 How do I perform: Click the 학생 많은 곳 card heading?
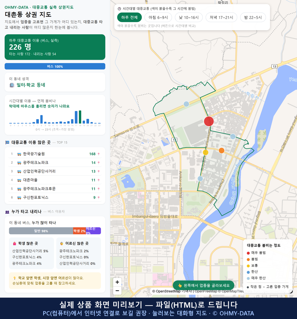pos(28,243)
